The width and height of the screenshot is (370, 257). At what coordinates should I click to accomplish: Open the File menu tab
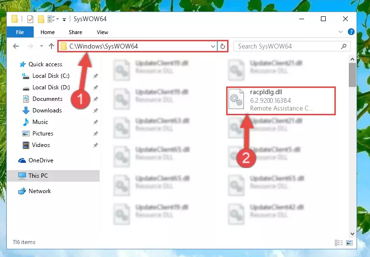click(20, 32)
